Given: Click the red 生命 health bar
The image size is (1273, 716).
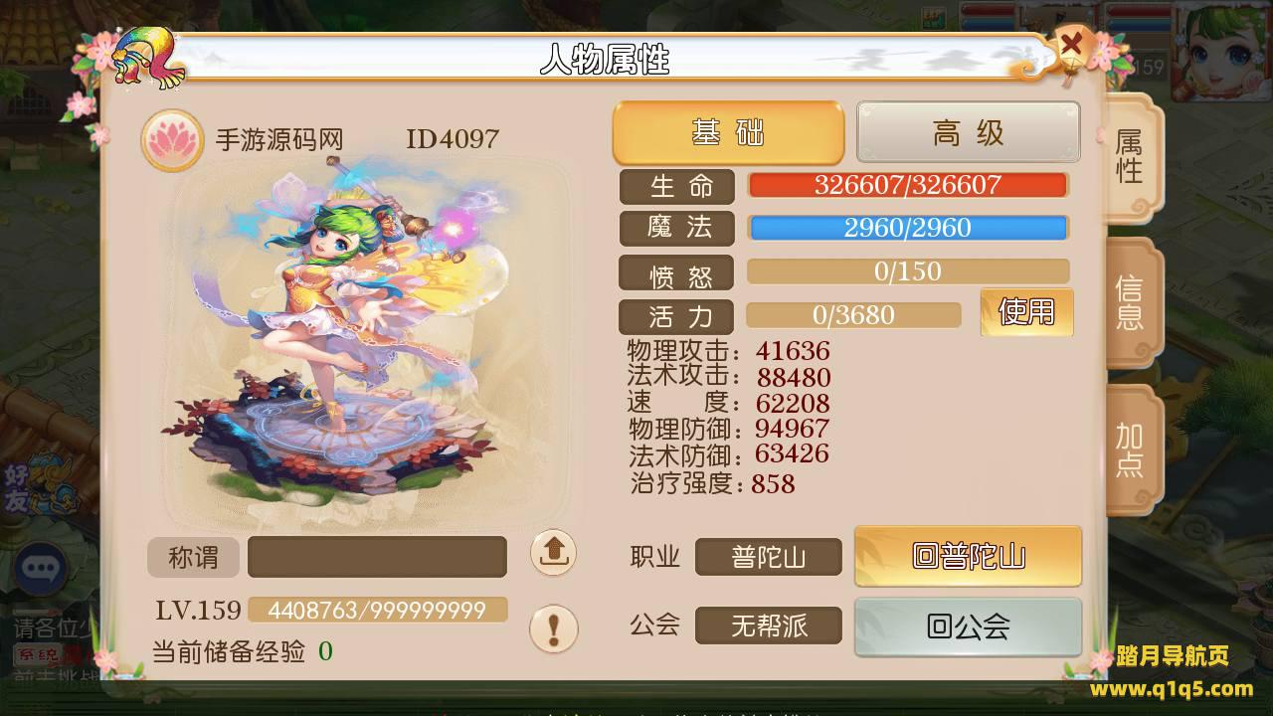Looking at the screenshot, I should coord(908,185).
